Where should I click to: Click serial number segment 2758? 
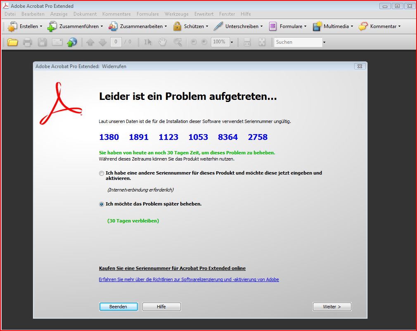coord(258,137)
